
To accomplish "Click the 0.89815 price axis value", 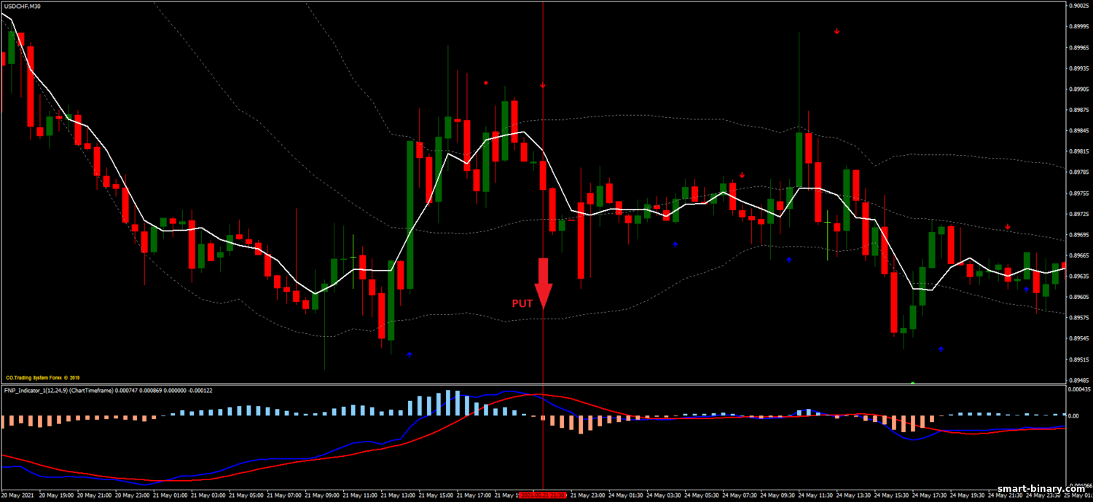I will click(1078, 151).
